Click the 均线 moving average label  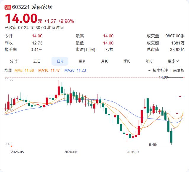pyautogui.click(x=8, y=70)
